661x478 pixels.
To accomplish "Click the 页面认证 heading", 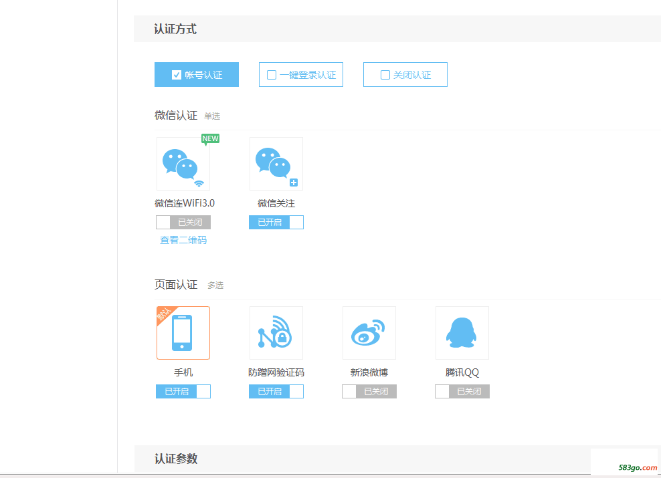I will click(x=176, y=285).
